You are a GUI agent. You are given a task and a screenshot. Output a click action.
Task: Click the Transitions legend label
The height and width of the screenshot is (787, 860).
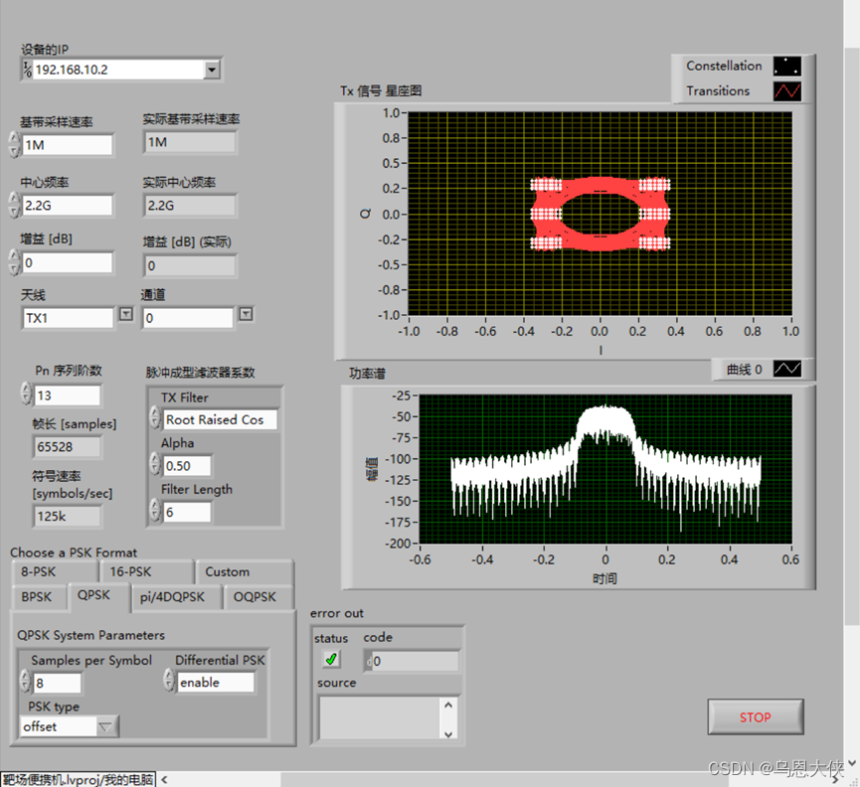point(718,91)
